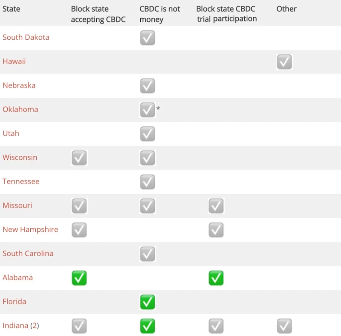
Task: Click Indiana's green CBDC is not money checkmark
Action: pyautogui.click(x=147, y=326)
